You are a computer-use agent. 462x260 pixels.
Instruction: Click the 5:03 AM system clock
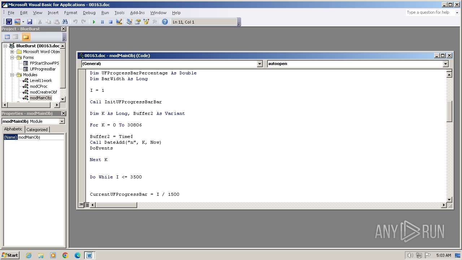[x=444, y=255]
